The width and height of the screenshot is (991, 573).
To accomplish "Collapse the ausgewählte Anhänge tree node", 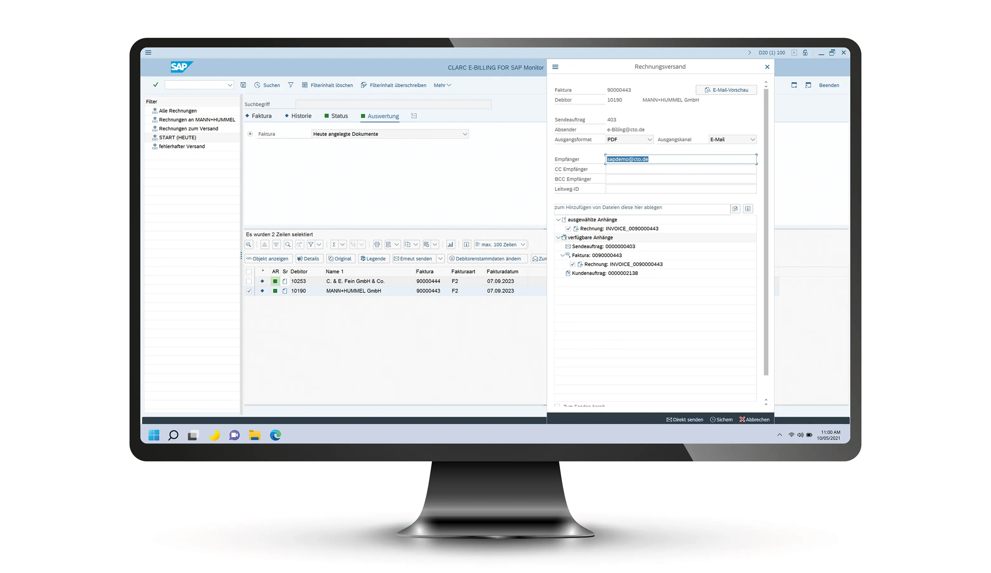I will click(x=558, y=220).
